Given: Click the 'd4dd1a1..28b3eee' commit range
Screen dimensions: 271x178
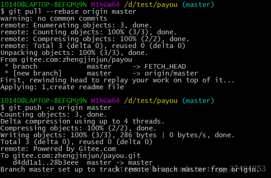Looking at the screenshot, I should pos(46,162).
